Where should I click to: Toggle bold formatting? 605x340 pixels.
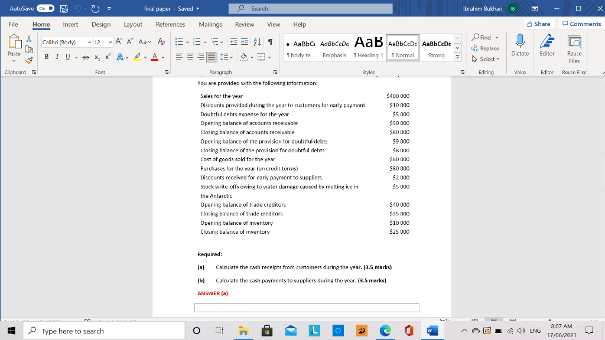[47, 57]
